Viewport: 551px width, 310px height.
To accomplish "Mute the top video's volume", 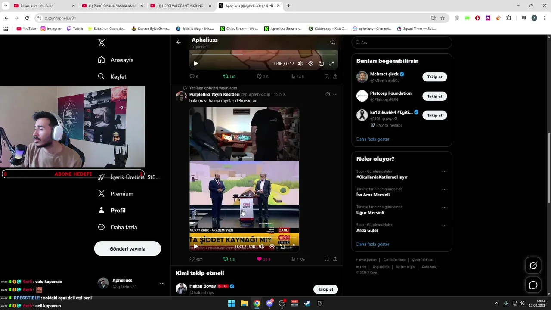I will [x=300, y=64].
